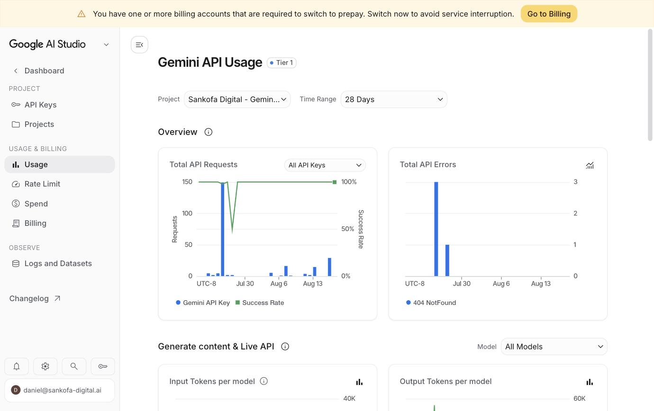
Task: Toggle the Input Tokens bar chart icon
Action: [359, 382]
